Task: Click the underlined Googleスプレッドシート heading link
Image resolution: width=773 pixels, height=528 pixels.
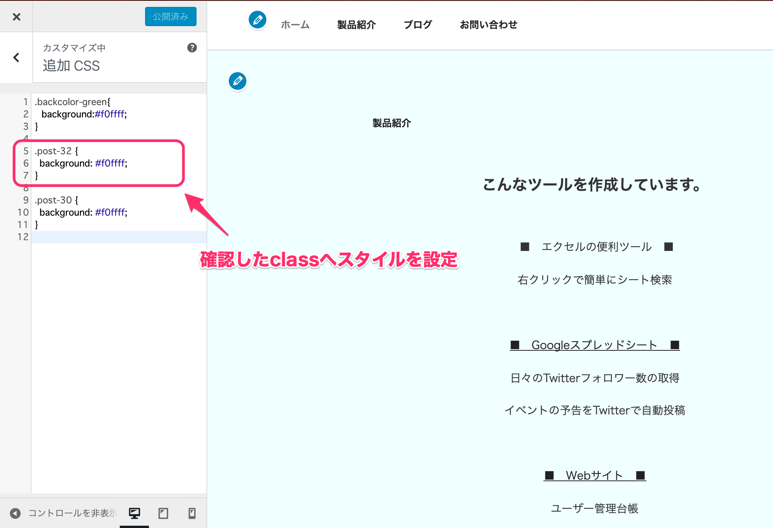Action: 594,345
